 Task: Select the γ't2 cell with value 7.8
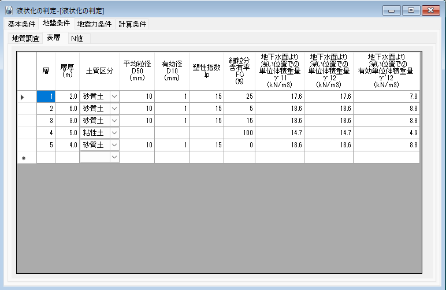coord(386,96)
